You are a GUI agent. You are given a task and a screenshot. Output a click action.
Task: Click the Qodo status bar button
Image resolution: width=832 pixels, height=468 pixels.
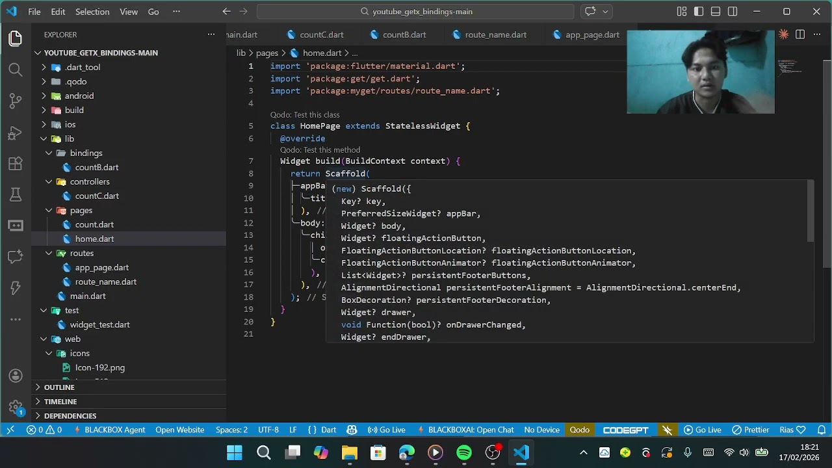click(x=579, y=430)
